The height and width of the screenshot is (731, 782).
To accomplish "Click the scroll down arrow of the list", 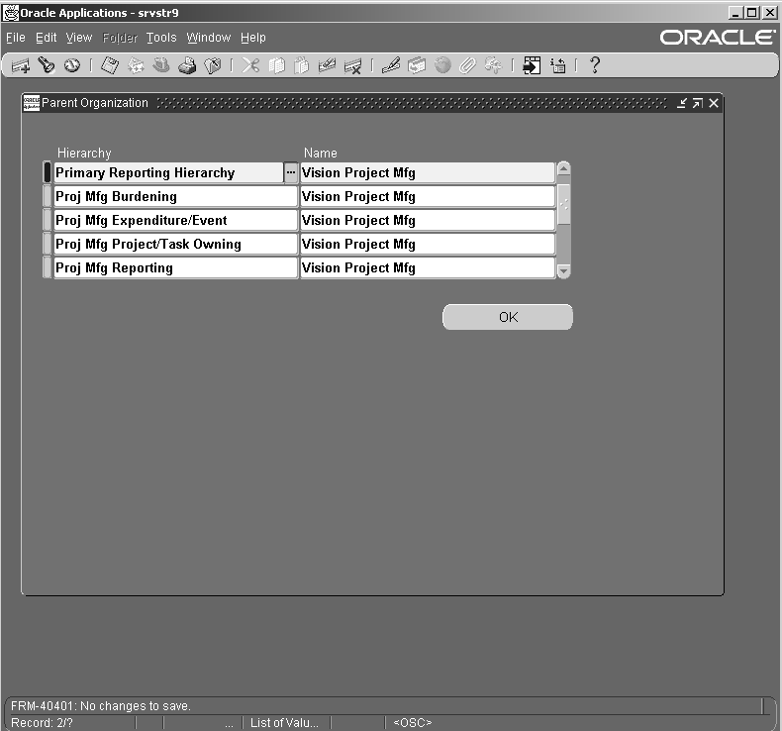I will (563, 271).
